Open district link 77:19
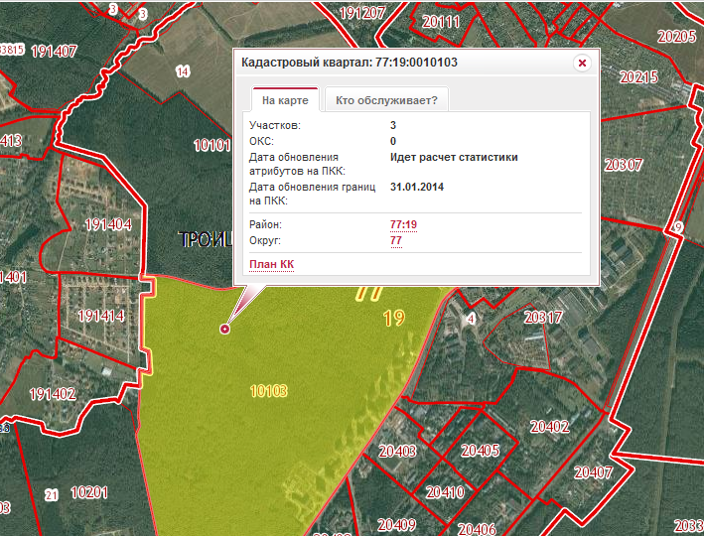 403,224
